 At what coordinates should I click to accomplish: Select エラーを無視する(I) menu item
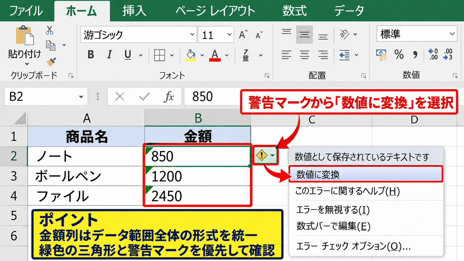(366, 210)
